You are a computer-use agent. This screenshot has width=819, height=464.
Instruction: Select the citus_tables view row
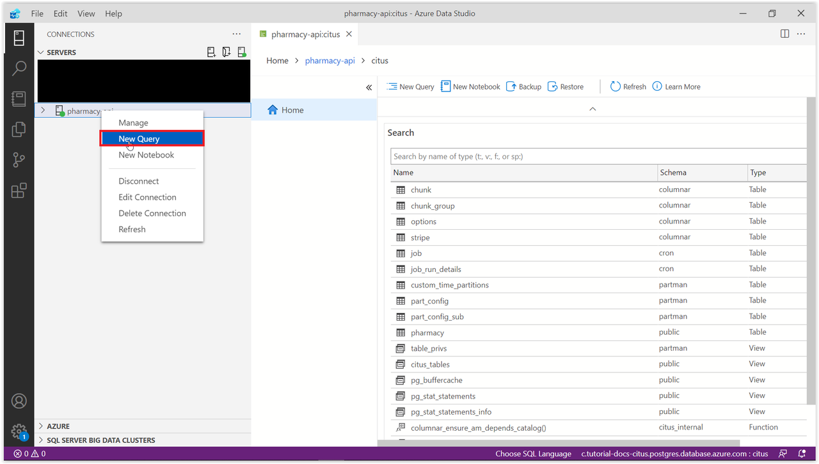click(x=598, y=364)
